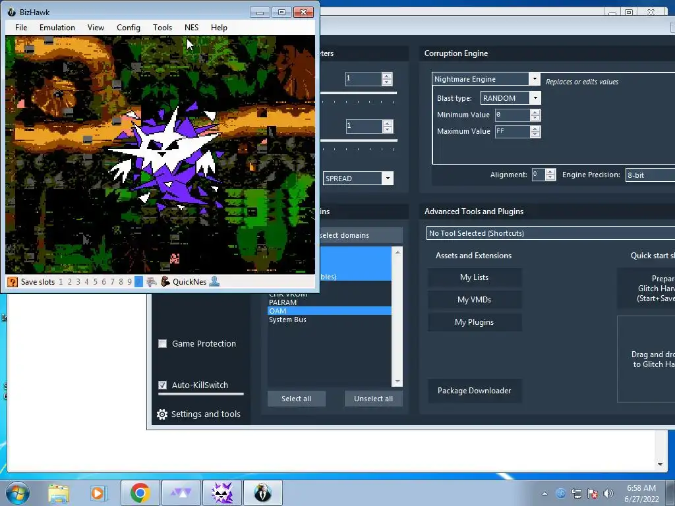Select save slot 7 in BizHawk
The image size is (675, 506).
click(x=112, y=282)
